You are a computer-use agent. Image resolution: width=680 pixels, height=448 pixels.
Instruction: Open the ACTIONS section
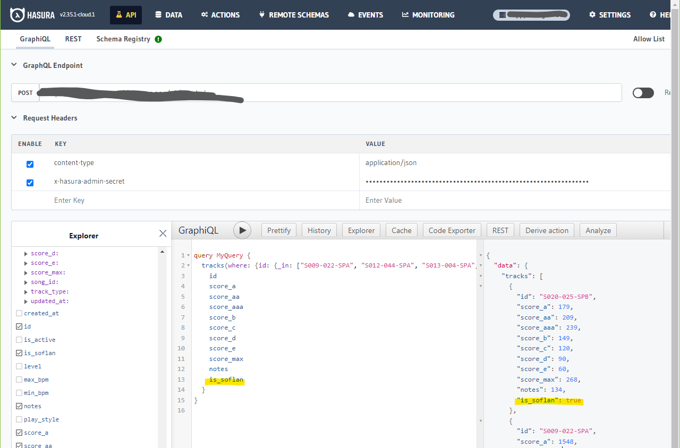220,15
